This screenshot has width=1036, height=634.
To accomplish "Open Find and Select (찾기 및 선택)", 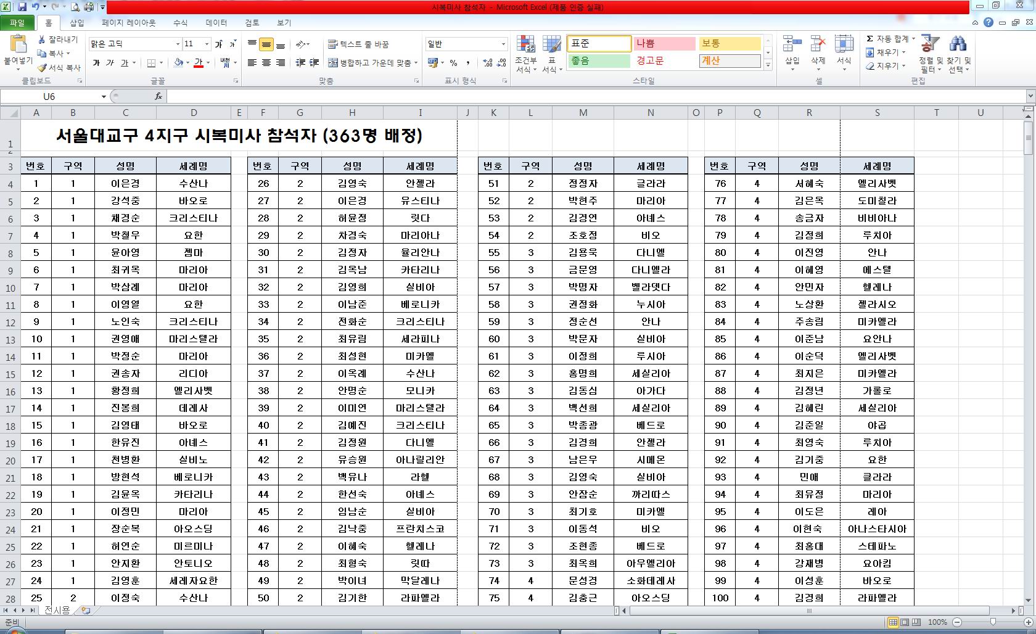I will [959, 54].
